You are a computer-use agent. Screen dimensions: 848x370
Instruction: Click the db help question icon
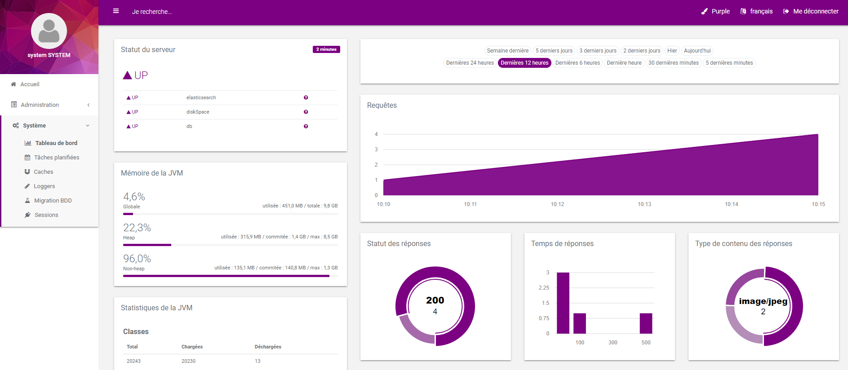point(306,126)
